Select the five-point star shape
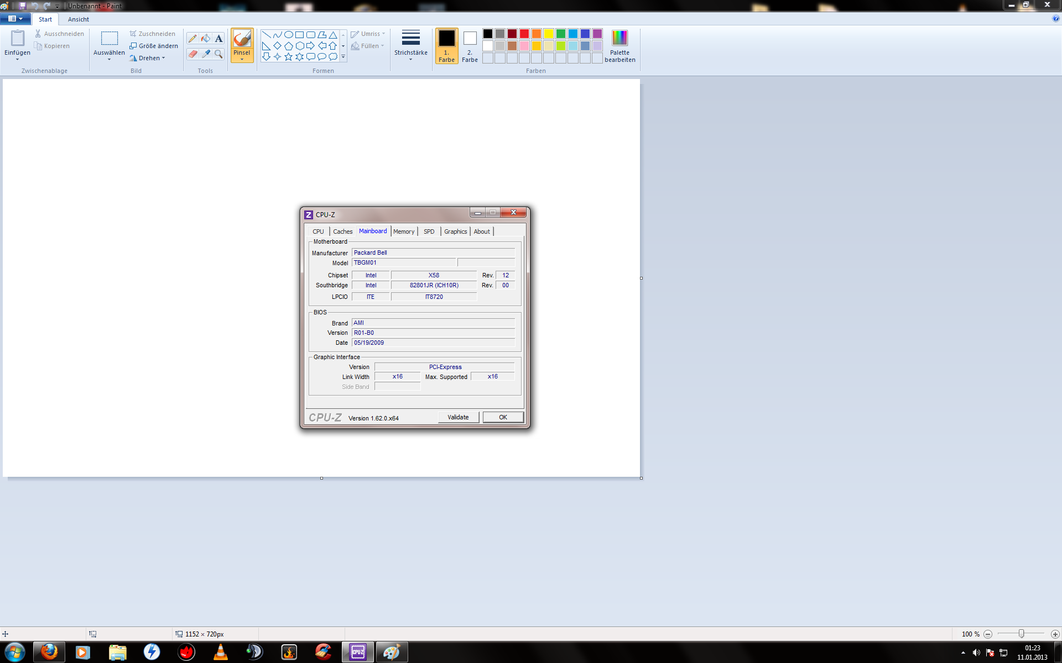1062x663 pixels. click(288, 57)
